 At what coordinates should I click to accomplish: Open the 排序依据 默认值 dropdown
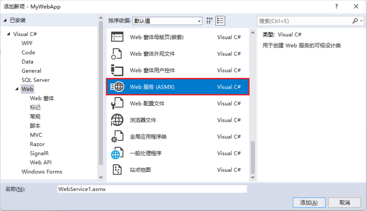167,21
